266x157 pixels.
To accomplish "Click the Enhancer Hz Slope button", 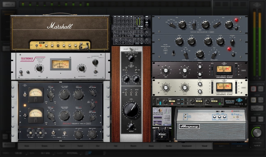I will (x=179, y=103).
